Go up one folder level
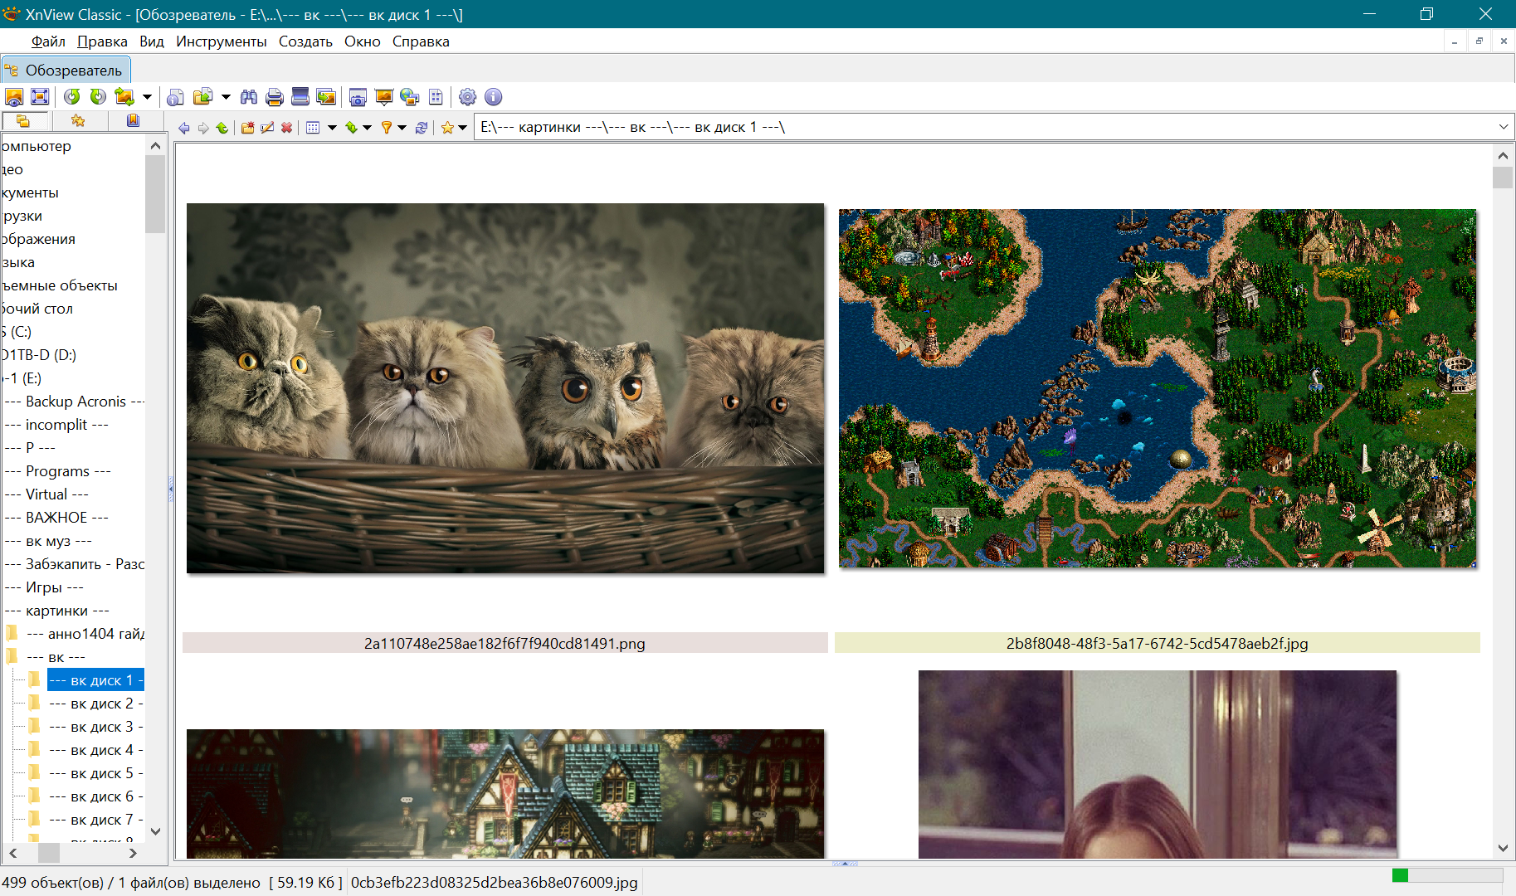Screen dimensions: 1516x896 (x=222, y=128)
